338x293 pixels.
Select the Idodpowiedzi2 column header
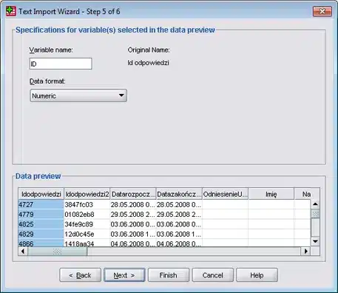click(87, 194)
